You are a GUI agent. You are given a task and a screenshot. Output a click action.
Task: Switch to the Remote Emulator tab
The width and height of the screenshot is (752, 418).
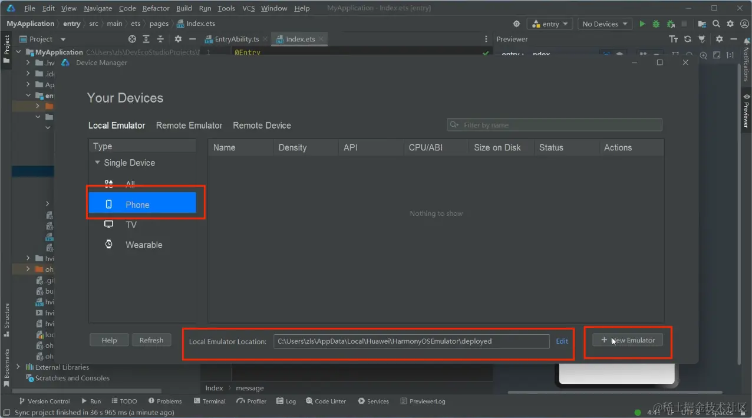point(189,126)
